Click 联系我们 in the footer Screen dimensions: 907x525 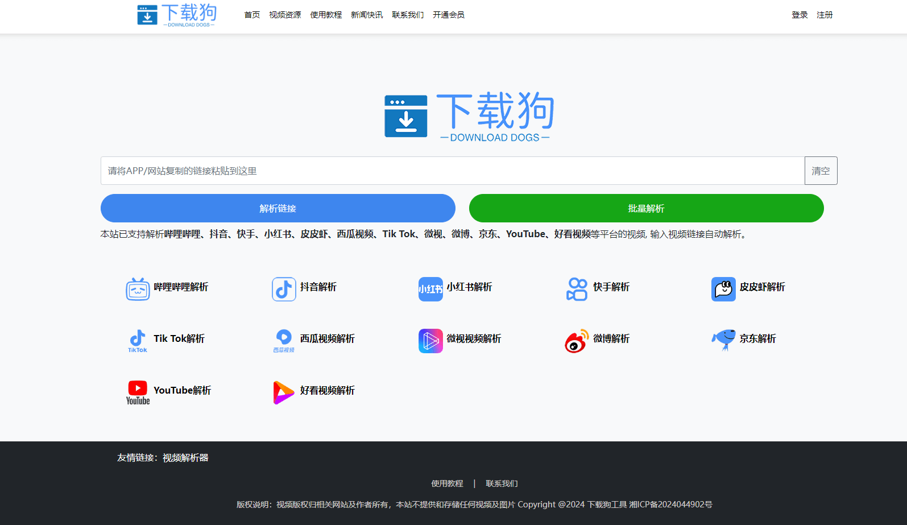pos(502,483)
